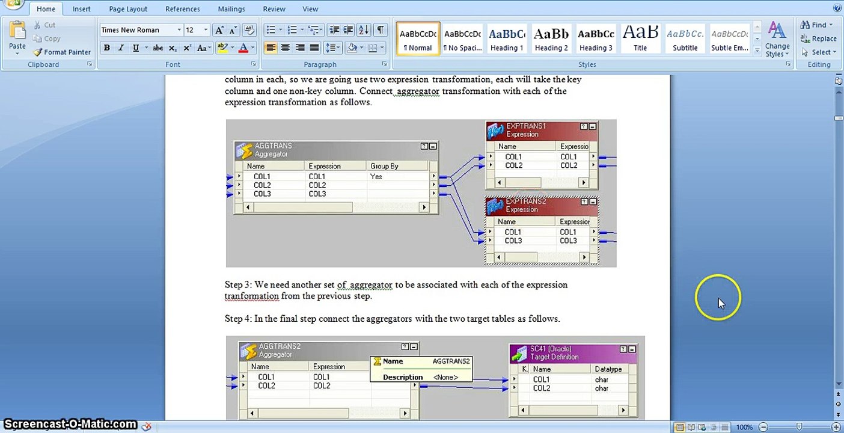Click the Decrease Indent icon
This screenshot has height=433, width=844.
[x=334, y=30]
